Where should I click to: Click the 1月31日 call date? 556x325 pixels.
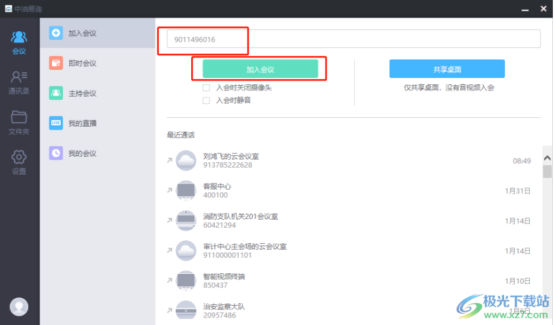click(x=518, y=191)
